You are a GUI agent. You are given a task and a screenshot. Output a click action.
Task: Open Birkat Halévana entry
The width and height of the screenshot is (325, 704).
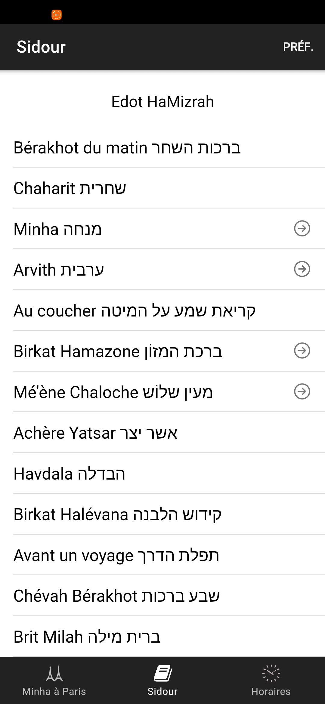pos(162,514)
